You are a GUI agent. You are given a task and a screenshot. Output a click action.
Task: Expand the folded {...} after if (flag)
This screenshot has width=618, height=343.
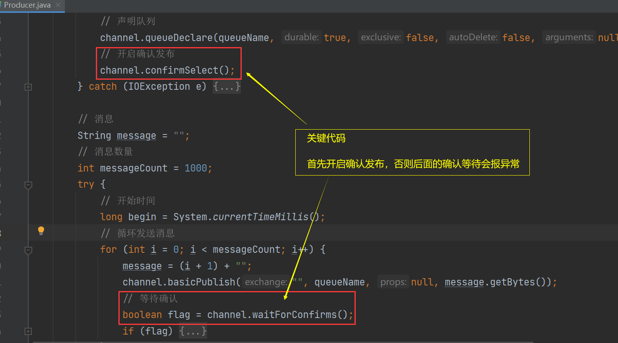193,331
